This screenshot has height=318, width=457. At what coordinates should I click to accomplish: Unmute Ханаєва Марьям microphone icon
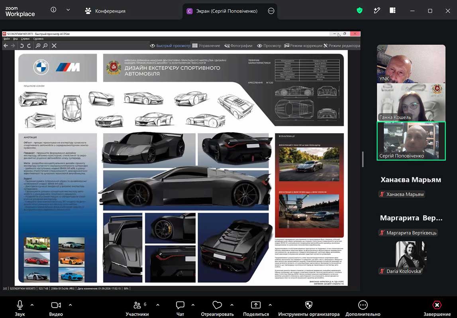coord(382,194)
